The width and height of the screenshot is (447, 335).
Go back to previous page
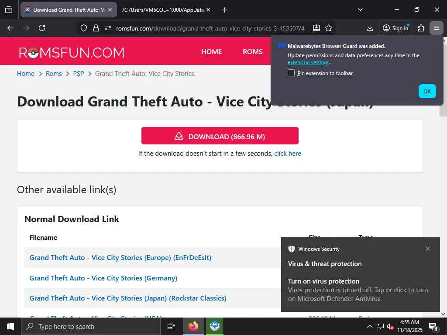click(x=10, y=28)
